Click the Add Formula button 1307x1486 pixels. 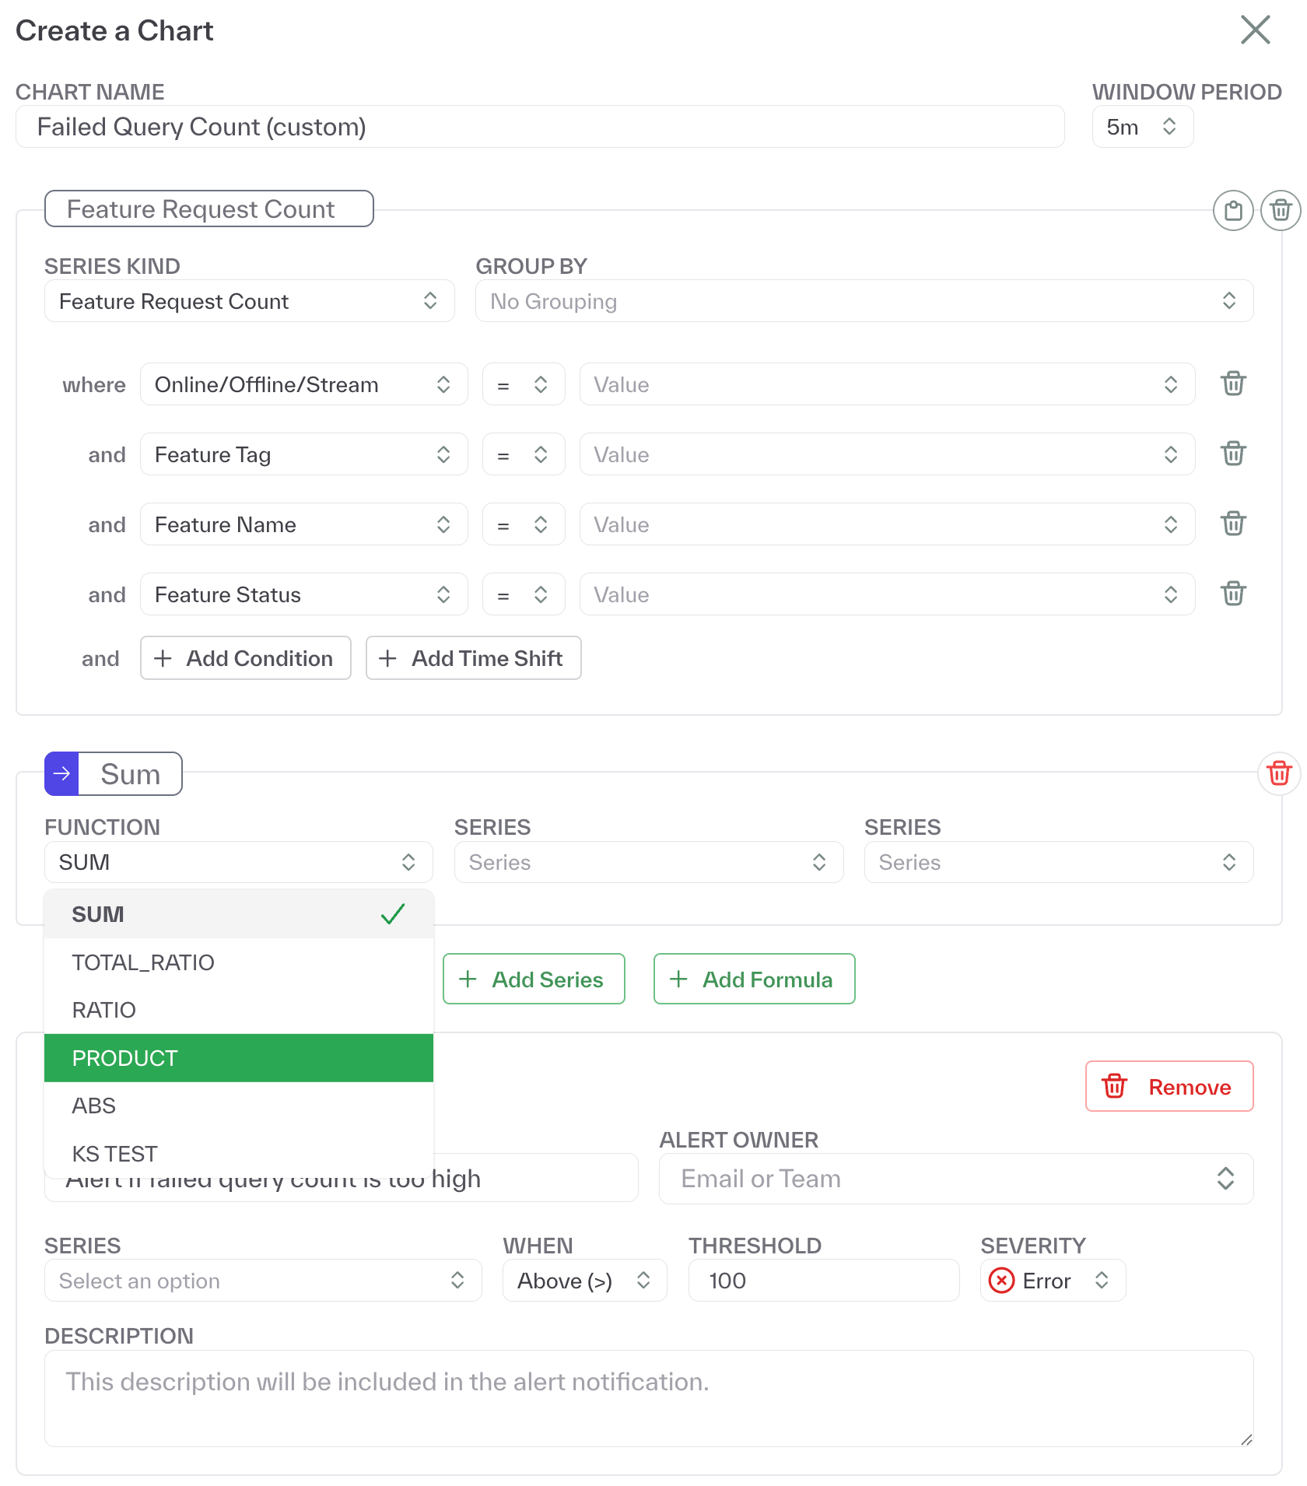753,979
